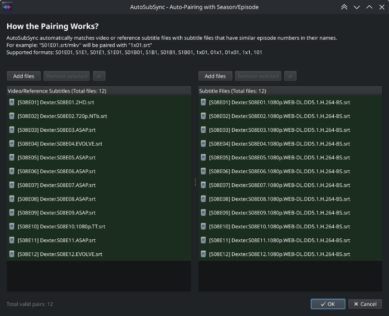Select [S08E08] Dexter.S08E08.ASAP.srt row
The height and width of the screenshot is (316, 389).
99,199
